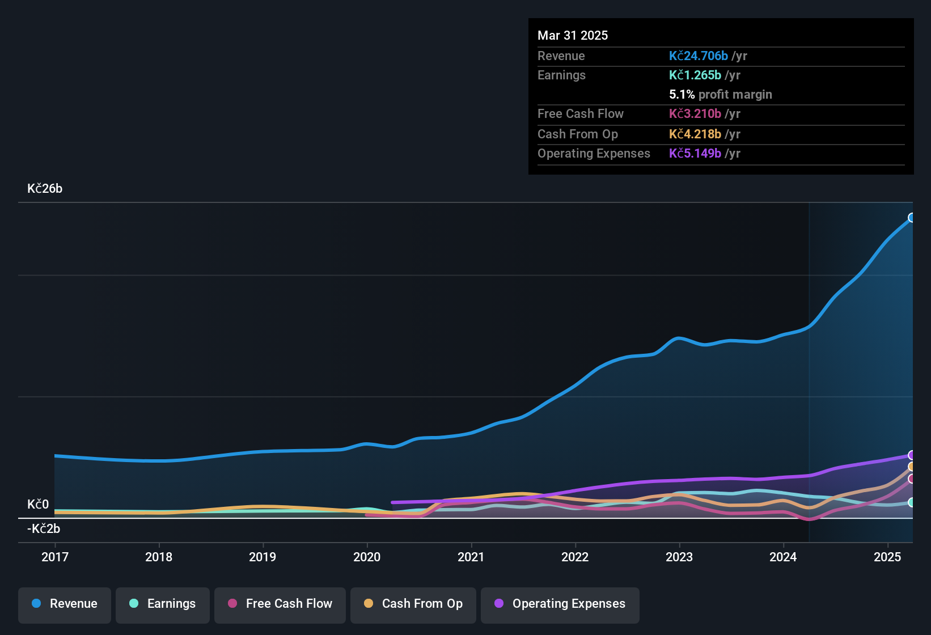Click the Kč1.265b Earnings value
The width and height of the screenshot is (931, 635).
(x=694, y=75)
